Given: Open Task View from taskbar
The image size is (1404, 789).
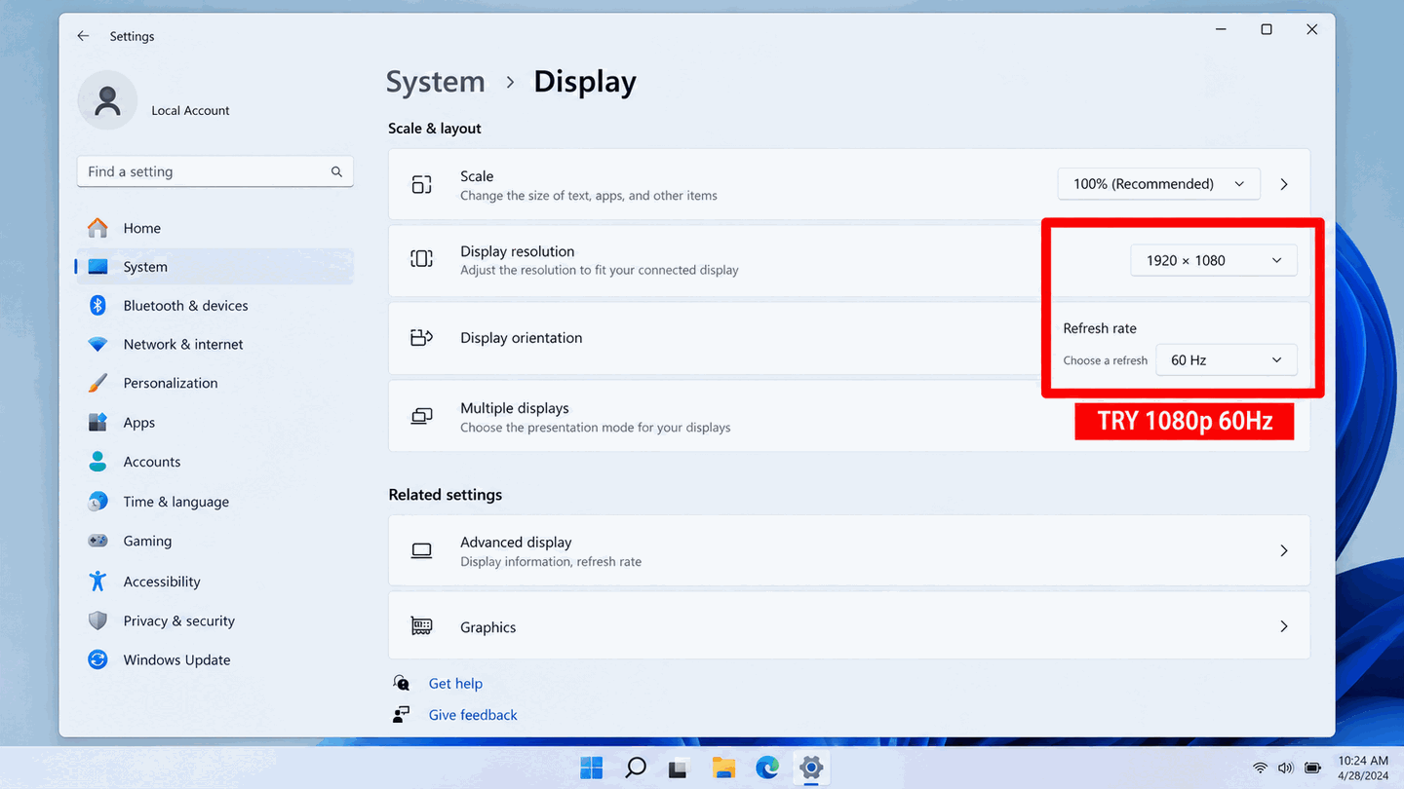Looking at the screenshot, I should [680, 768].
